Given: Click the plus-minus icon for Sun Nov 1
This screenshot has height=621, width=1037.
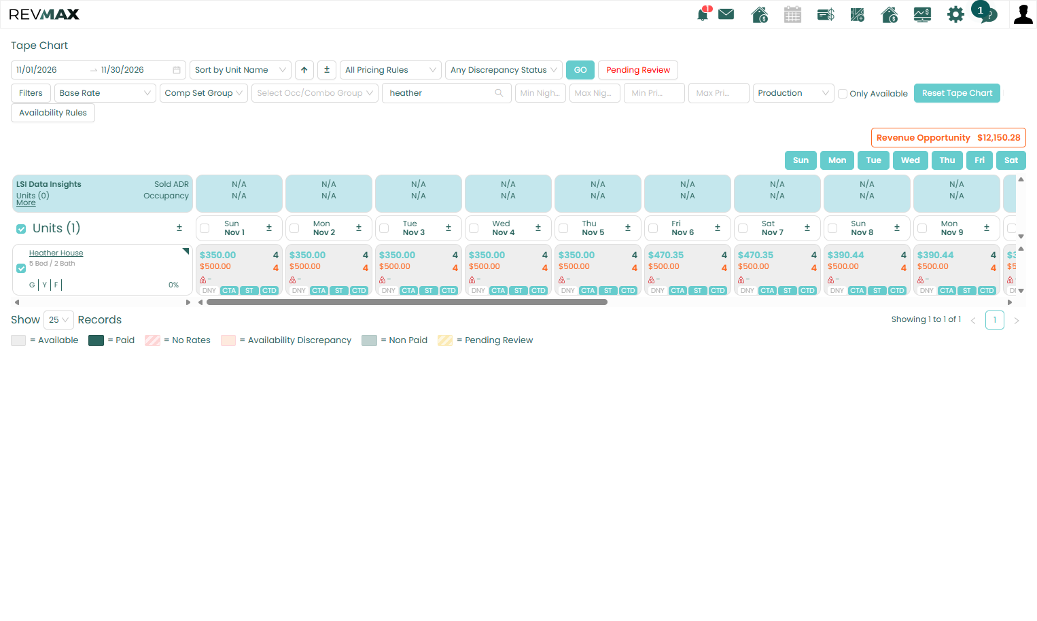Looking at the screenshot, I should (269, 228).
